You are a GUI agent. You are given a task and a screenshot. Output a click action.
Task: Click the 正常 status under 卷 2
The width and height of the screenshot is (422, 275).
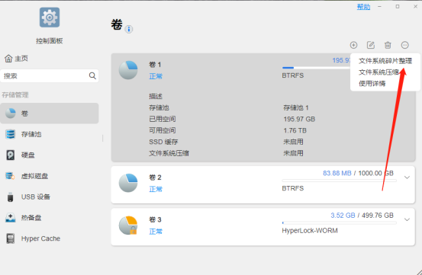tap(156, 189)
